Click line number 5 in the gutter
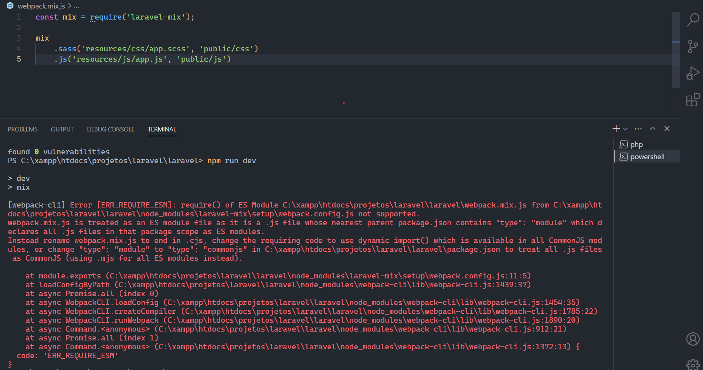The width and height of the screenshot is (703, 370). pyautogui.click(x=18, y=59)
